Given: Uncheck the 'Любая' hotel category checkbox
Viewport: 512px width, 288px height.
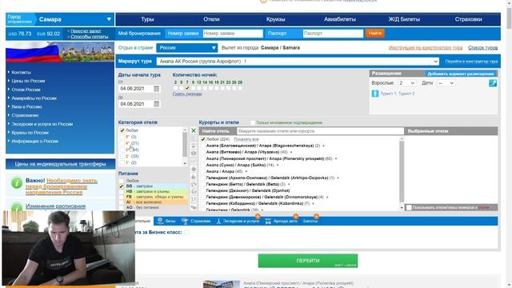Looking at the screenshot, I should 122,130.
